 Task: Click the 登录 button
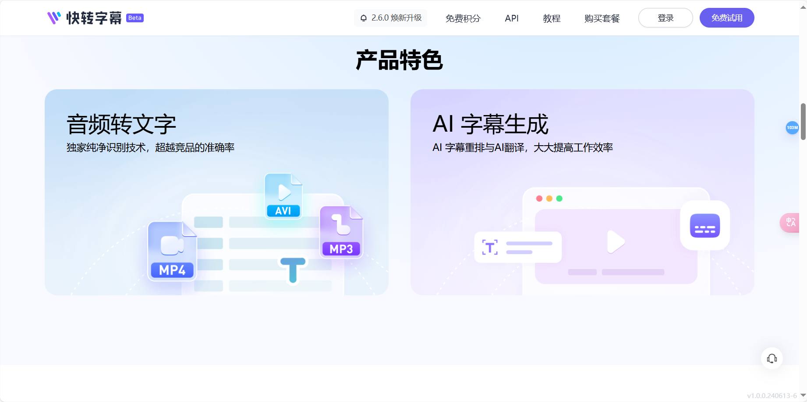pyautogui.click(x=665, y=17)
